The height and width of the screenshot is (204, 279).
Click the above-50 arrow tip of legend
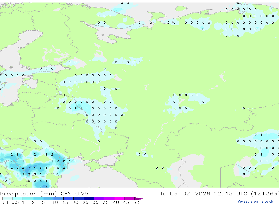coord(140,199)
